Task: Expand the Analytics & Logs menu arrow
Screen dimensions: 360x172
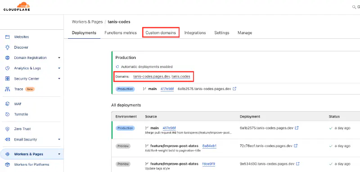Action: pyautogui.click(x=59, y=68)
